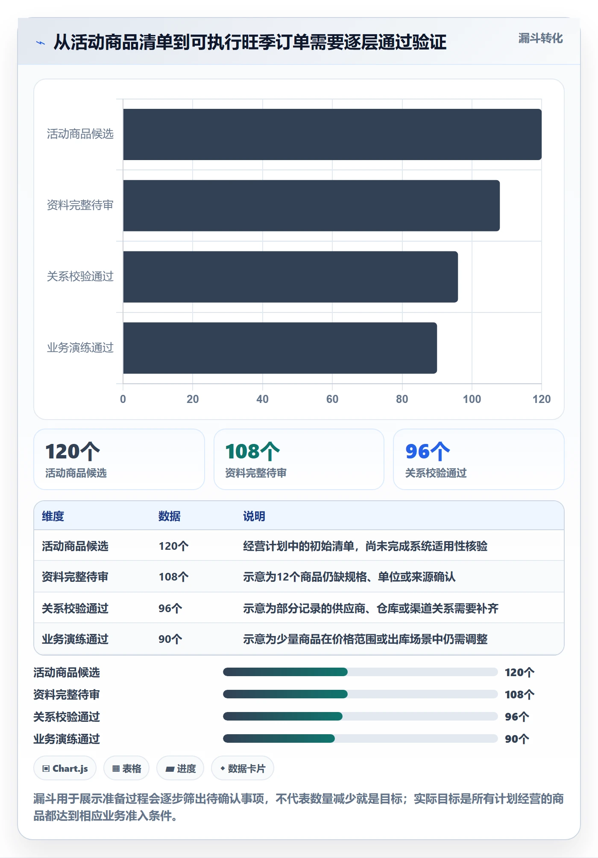Click the 资料完整待审 progress bar

click(x=360, y=695)
